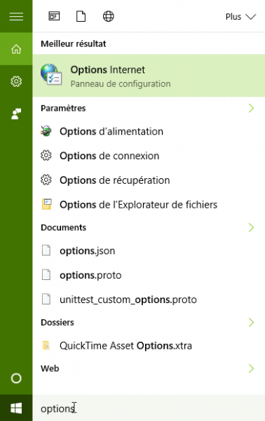265x421 pixels.
Task: Filter results by documents icon
Action: tap(81, 16)
